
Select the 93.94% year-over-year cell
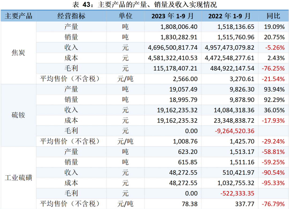click(274, 89)
